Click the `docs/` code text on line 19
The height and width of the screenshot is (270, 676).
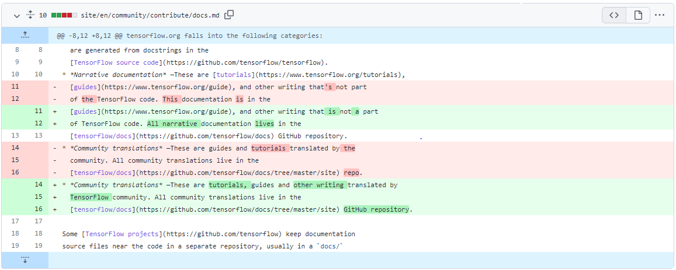(330, 246)
